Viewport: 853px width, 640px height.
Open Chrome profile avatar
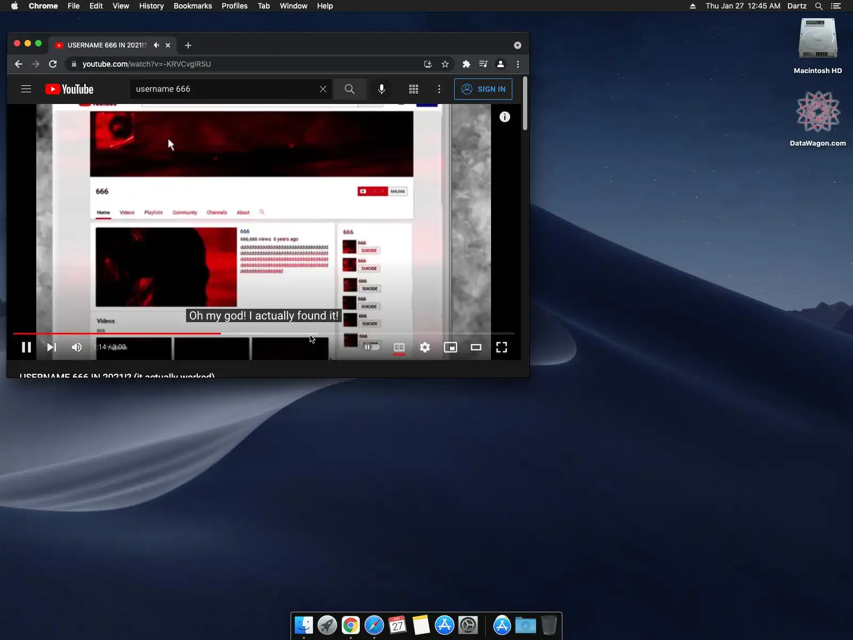pos(501,64)
